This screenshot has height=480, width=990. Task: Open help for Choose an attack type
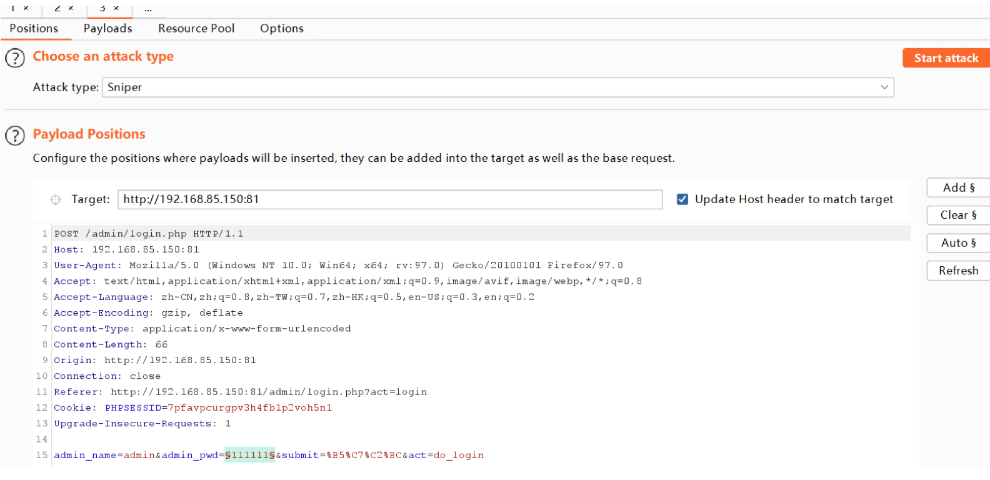click(15, 58)
